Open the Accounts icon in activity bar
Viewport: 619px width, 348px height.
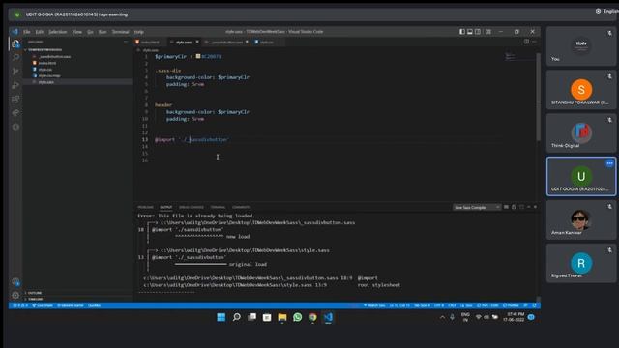pos(15,282)
